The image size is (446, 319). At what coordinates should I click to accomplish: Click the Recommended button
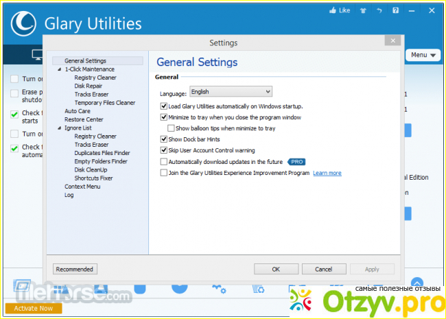point(75,269)
